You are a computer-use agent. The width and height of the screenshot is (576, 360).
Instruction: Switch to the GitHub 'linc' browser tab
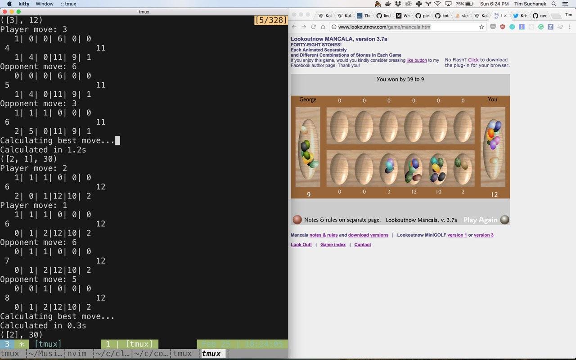click(x=383, y=15)
